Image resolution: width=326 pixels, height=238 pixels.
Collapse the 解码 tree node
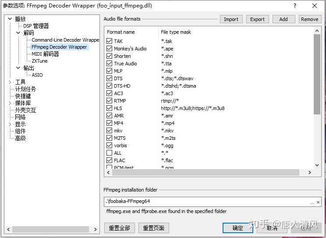pos(18,33)
